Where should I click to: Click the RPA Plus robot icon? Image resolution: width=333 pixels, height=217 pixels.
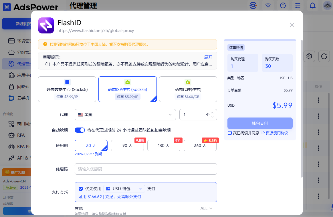tap(11, 147)
